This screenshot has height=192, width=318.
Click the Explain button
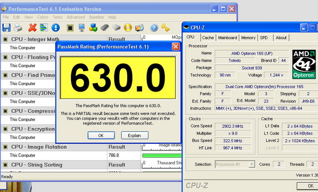pos(135,135)
